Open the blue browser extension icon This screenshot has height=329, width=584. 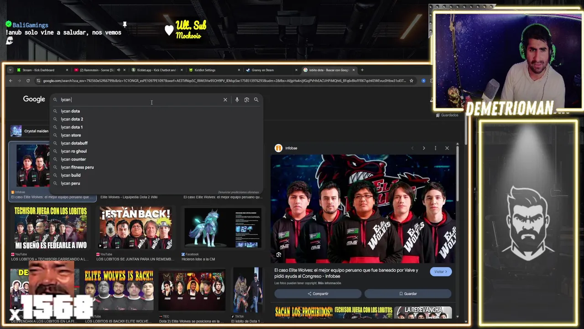pyautogui.click(x=423, y=81)
